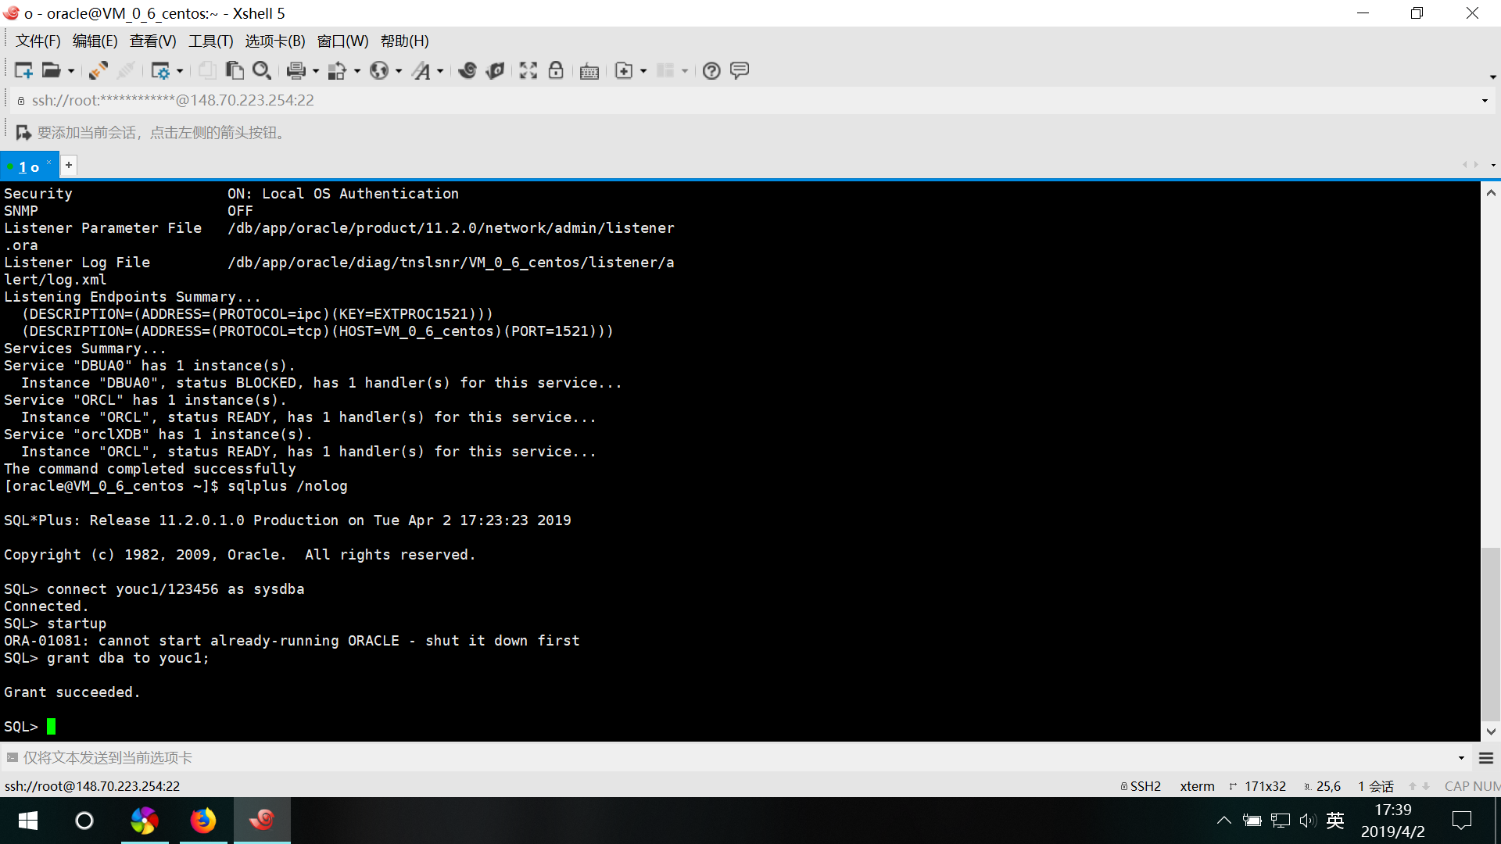Image resolution: width=1501 pixels, height=844 pixels.
Task: Click the Print icon in toolbar
Action: tap(296, 71)
